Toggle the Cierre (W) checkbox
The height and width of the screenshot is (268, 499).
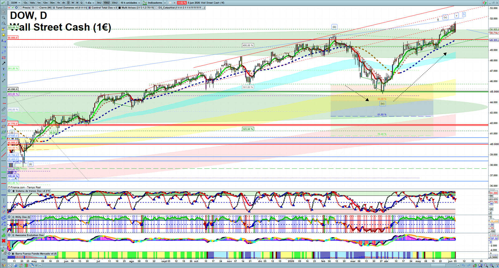pyautogui.click(x=37, y=8)
